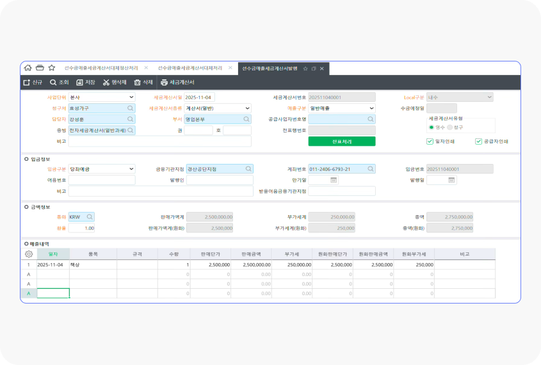Select the 청구 radio button
Viewport: 541px width, 365px height.
click(x=449, y=127)
